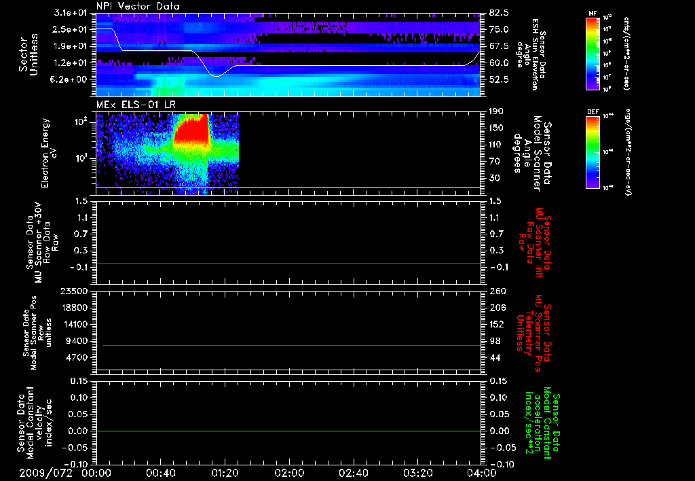695x481 pixels.
Task: Click the NPI Vector Data title
Action: tap(138, 6)
